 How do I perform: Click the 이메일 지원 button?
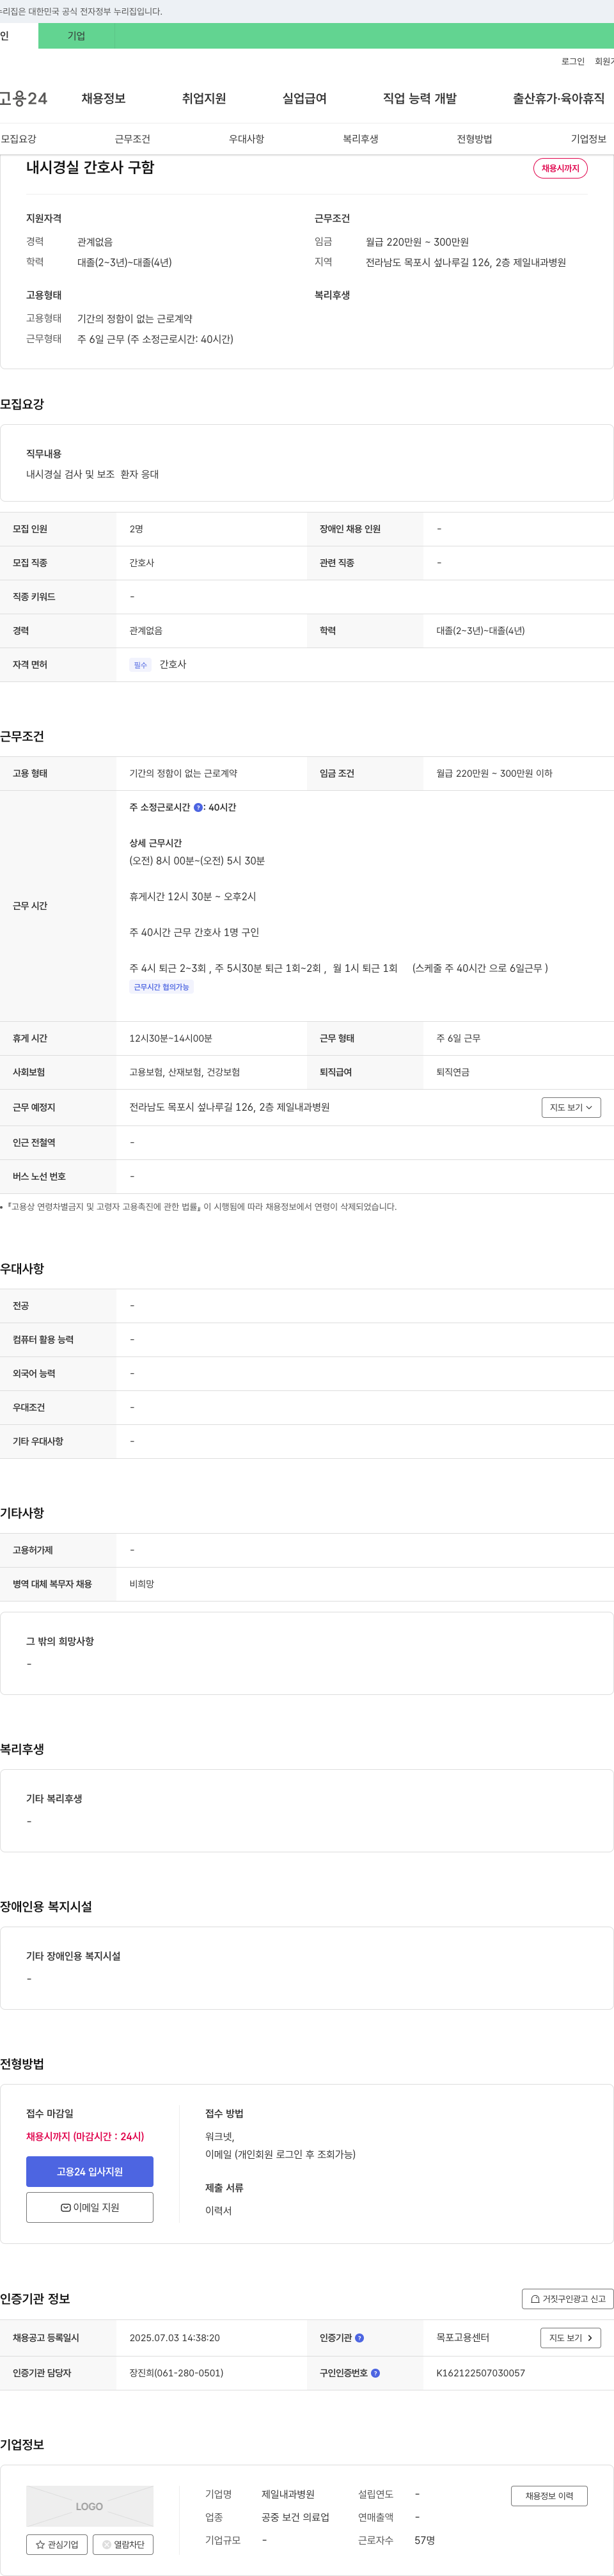(x=90, y=2207)
